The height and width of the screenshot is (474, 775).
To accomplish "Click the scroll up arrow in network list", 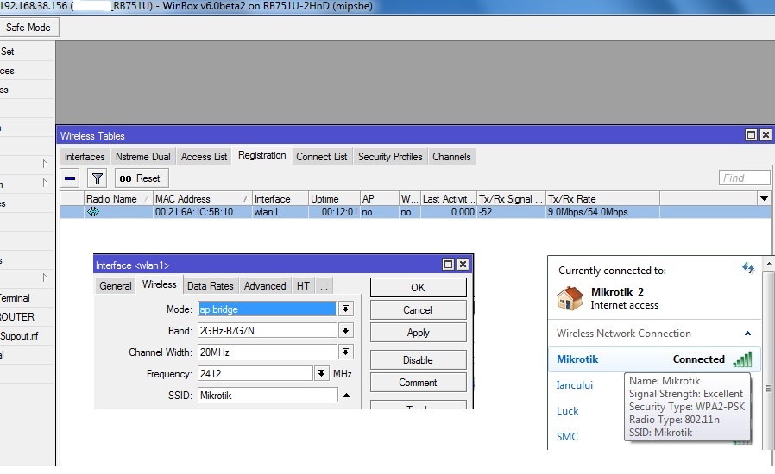I will coord(769,265).
